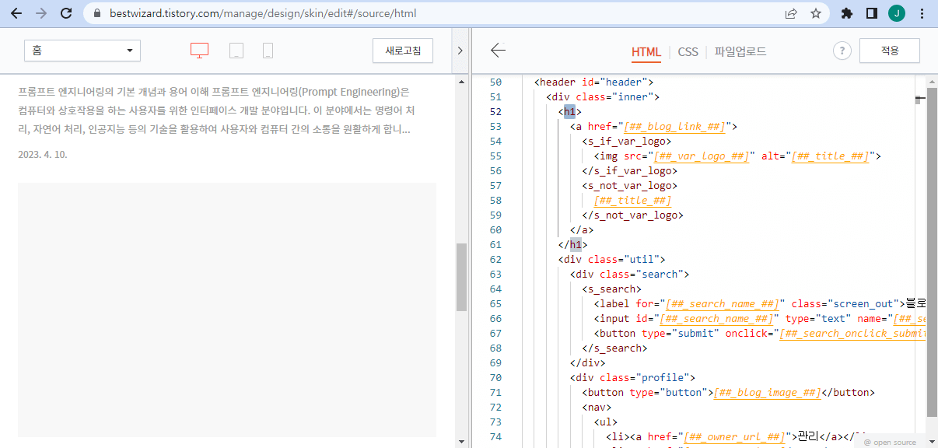This screenshot has width=938, height=448.
Task: Click the 새로고침 refresh button
Action: (x=402, y=50)
